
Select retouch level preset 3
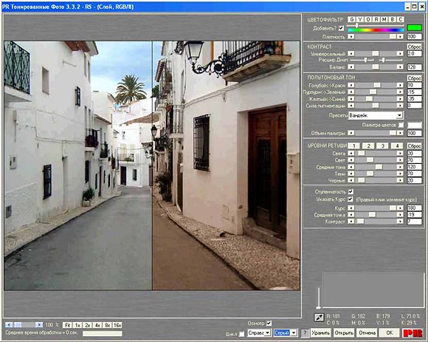[x=383, y=146]
